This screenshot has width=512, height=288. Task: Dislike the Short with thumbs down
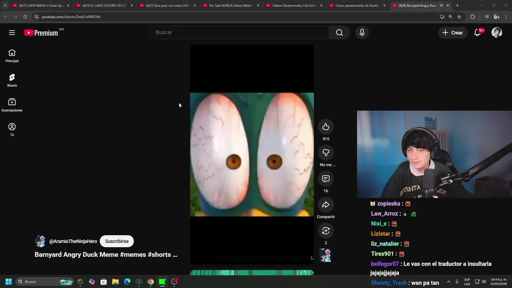(x=326, y=152)
